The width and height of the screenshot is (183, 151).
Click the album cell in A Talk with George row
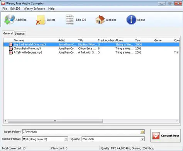click(x=124, y=52)
